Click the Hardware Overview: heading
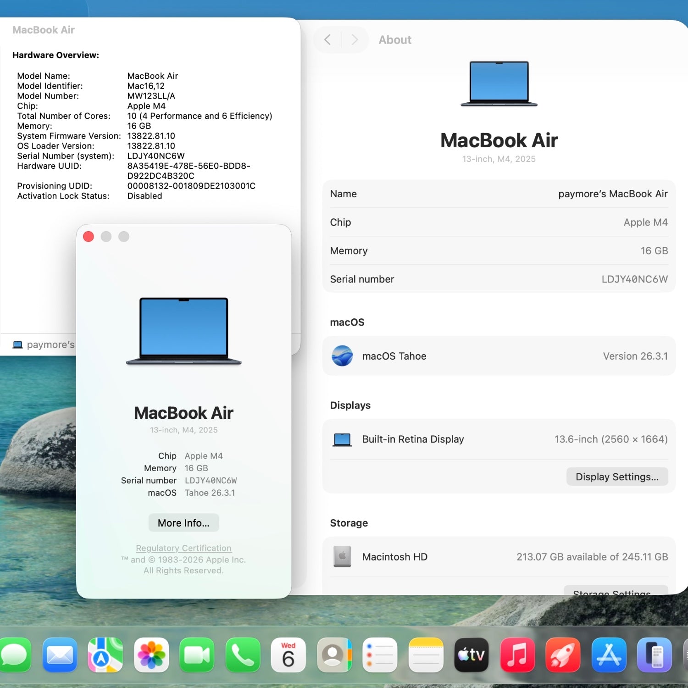The image size is (688, 688). coord(55,55)
